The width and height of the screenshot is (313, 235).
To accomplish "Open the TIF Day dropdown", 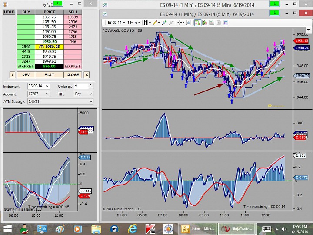I will (x=83, y=94).
